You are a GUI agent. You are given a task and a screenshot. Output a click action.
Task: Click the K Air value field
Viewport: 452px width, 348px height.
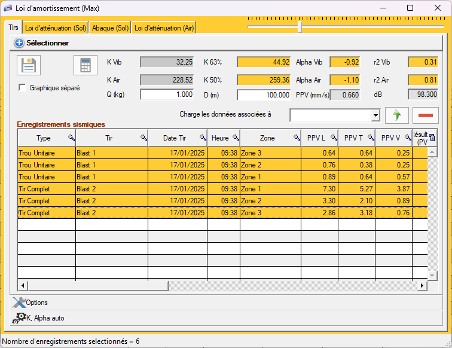point(167,80)
